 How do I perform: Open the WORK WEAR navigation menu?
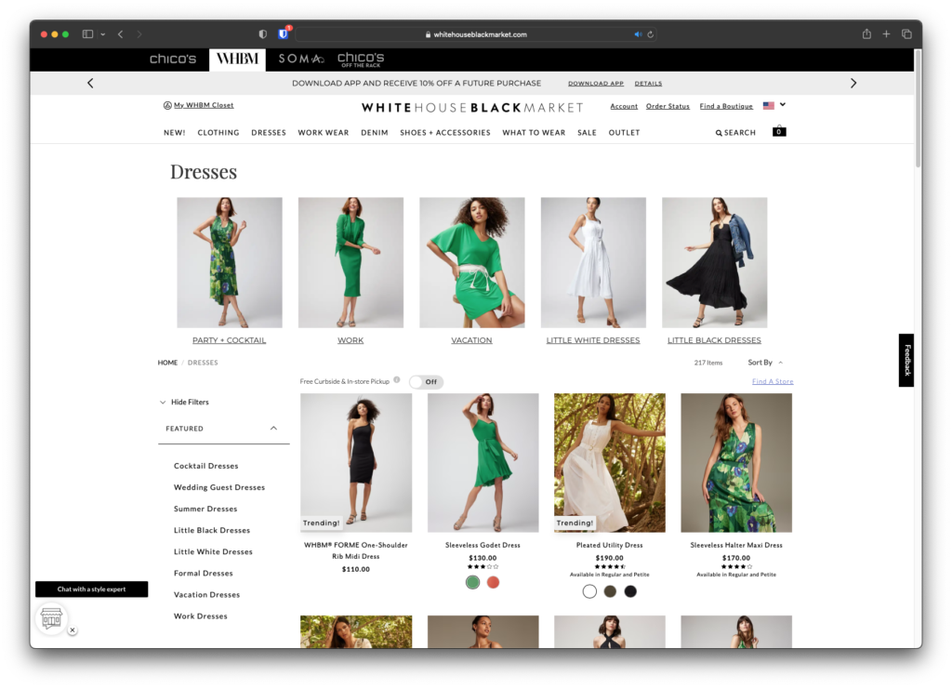[323, 132]
